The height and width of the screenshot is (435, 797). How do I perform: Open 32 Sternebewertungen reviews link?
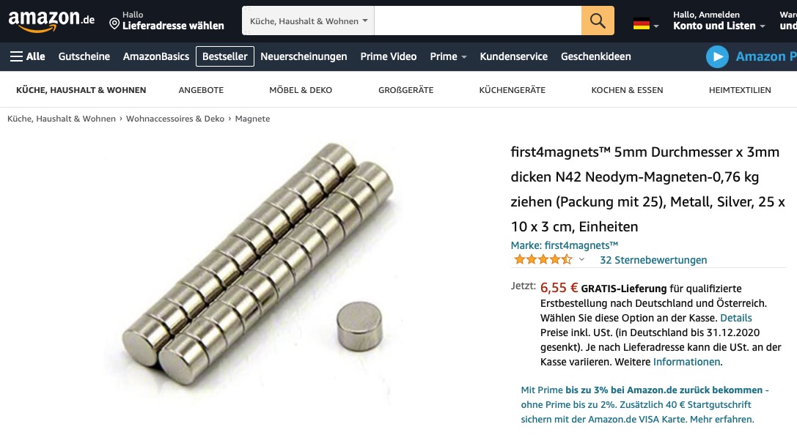[653, 260]
